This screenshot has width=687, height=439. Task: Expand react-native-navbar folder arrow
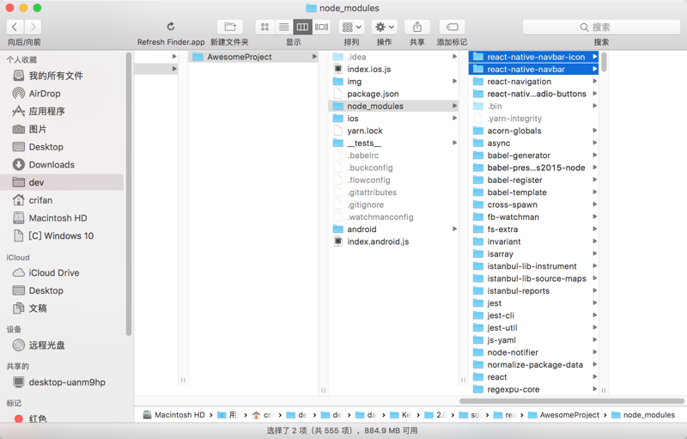pyautogui.click(x=594, y=69)
